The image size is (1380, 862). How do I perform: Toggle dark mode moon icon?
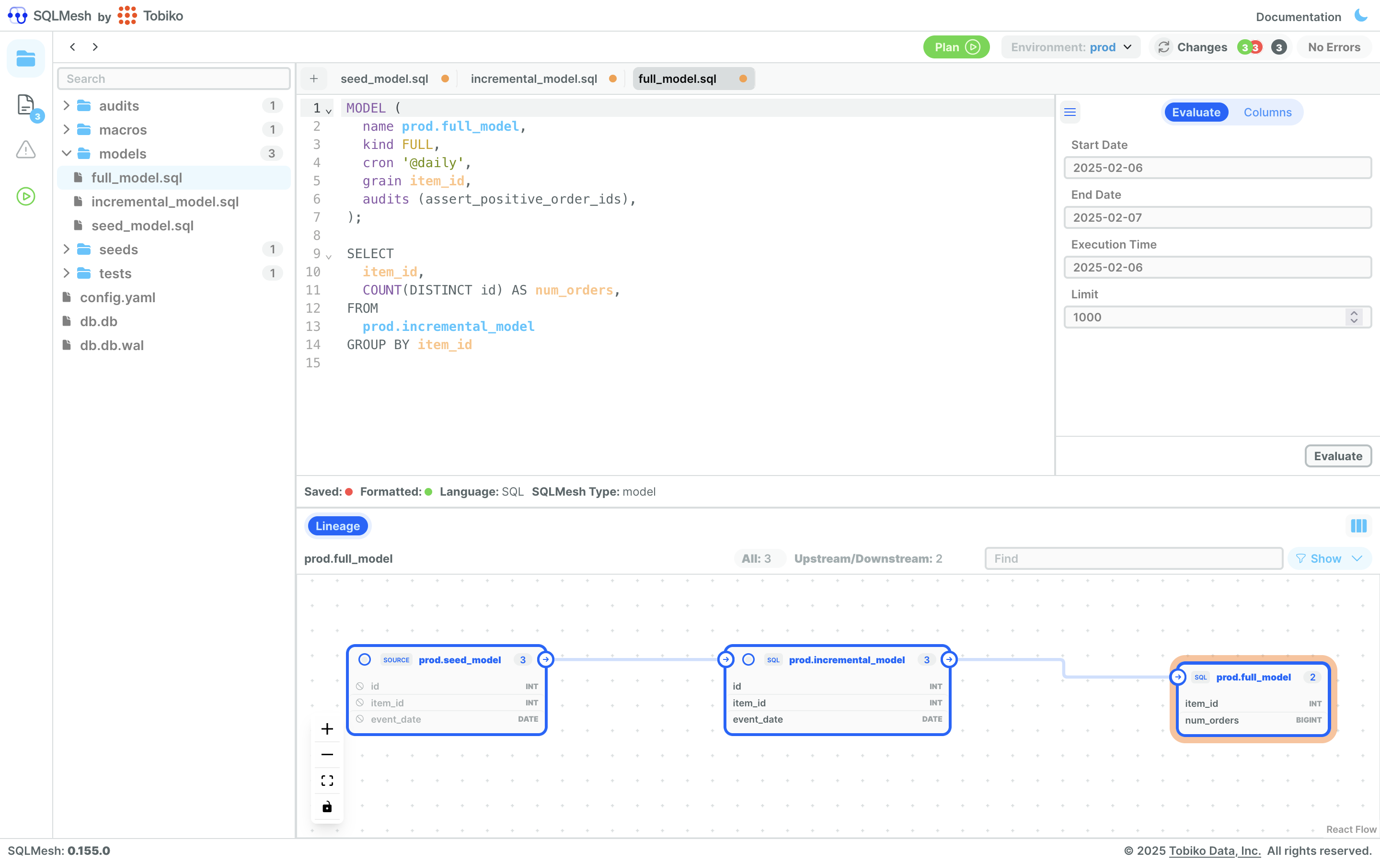[x=1361, y=15]
